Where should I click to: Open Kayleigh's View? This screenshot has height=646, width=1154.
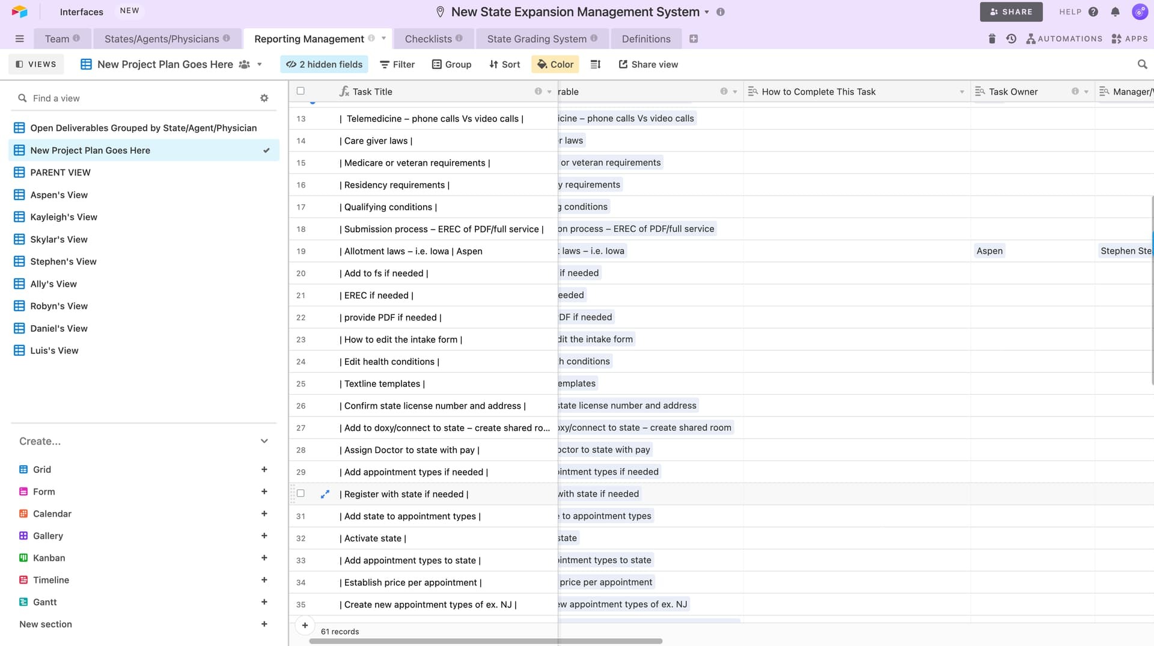(144, 217)
